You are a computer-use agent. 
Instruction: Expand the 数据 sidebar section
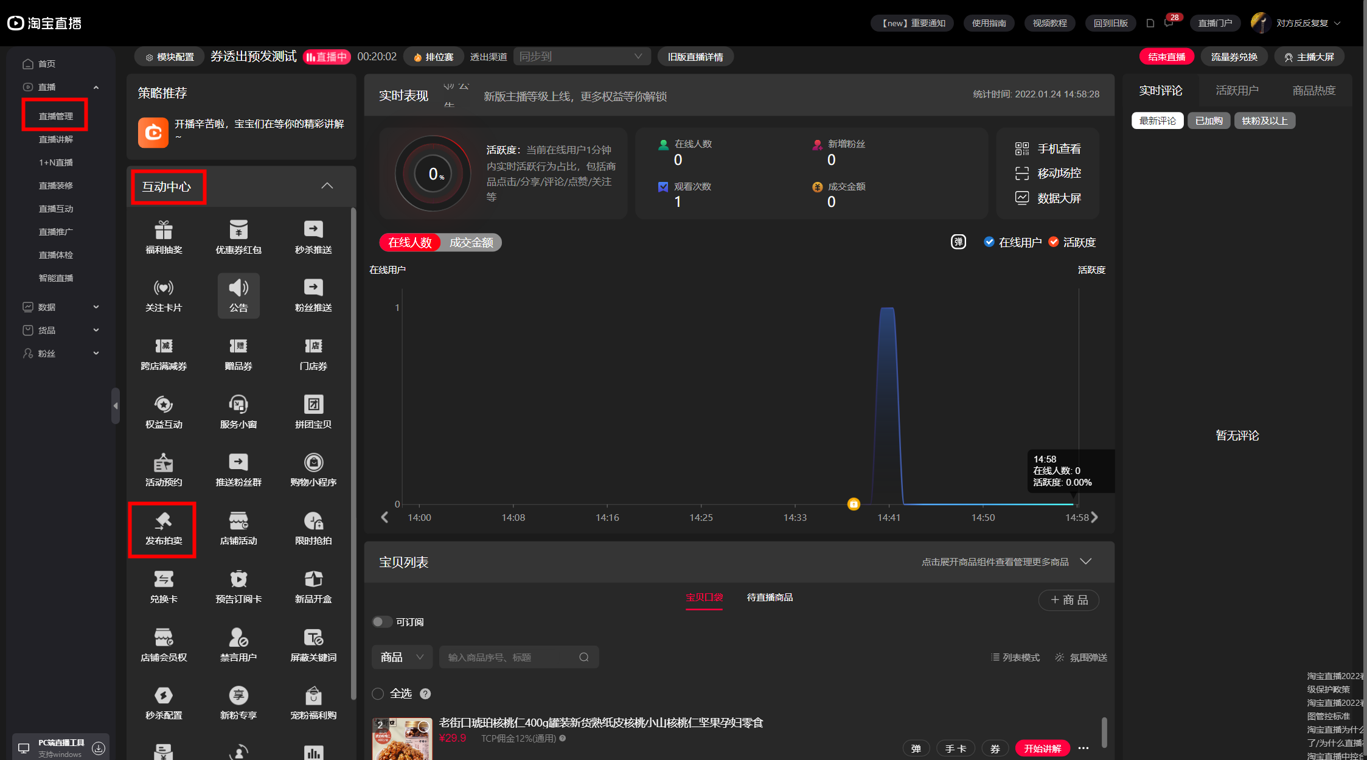(96, 307)
